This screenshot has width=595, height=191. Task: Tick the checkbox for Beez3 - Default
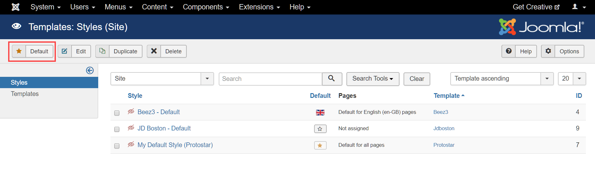tap(117, 113)
